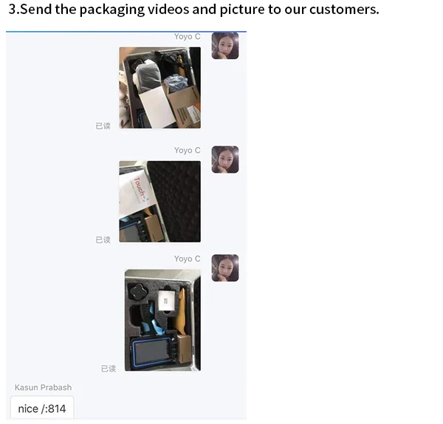Click Yoyo C name above first photo
Screen dimensions: 443x424
187,36
